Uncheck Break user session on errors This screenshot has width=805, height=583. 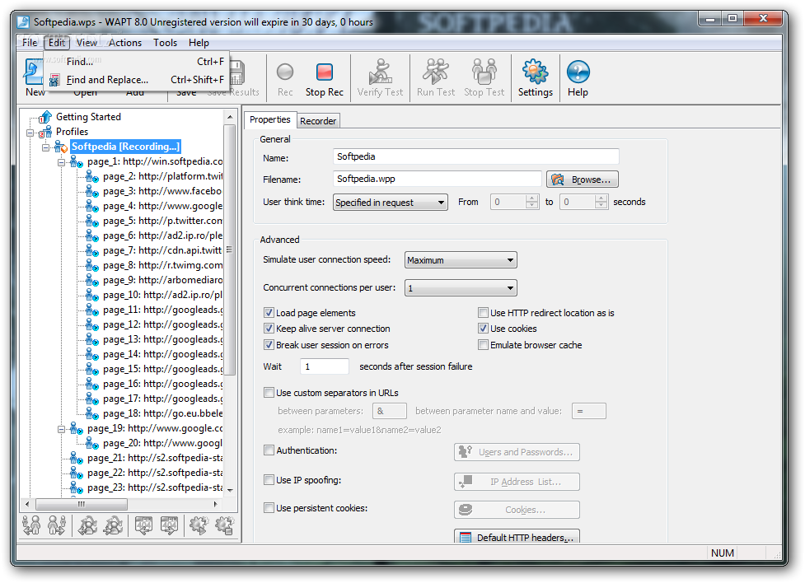269,345
